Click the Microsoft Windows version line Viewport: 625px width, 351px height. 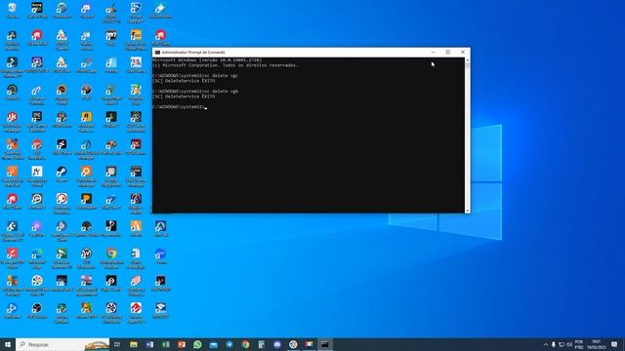[x=207, y=59]
